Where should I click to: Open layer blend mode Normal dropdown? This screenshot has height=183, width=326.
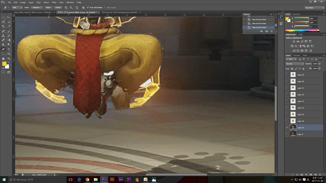click(x=295, y=64)
